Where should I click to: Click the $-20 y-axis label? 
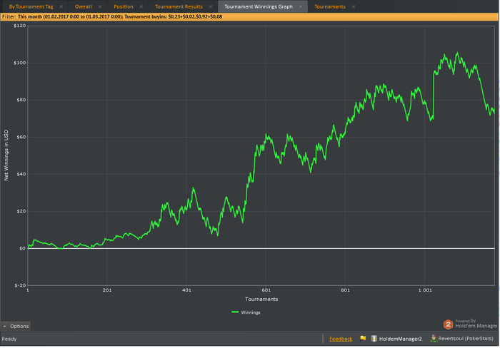[x=20, y=285]
